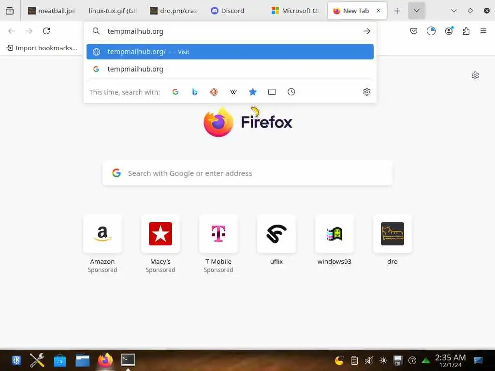Open the system settings tools taskbar icon
Screen dimensions: 495x371
click(37, 360)
